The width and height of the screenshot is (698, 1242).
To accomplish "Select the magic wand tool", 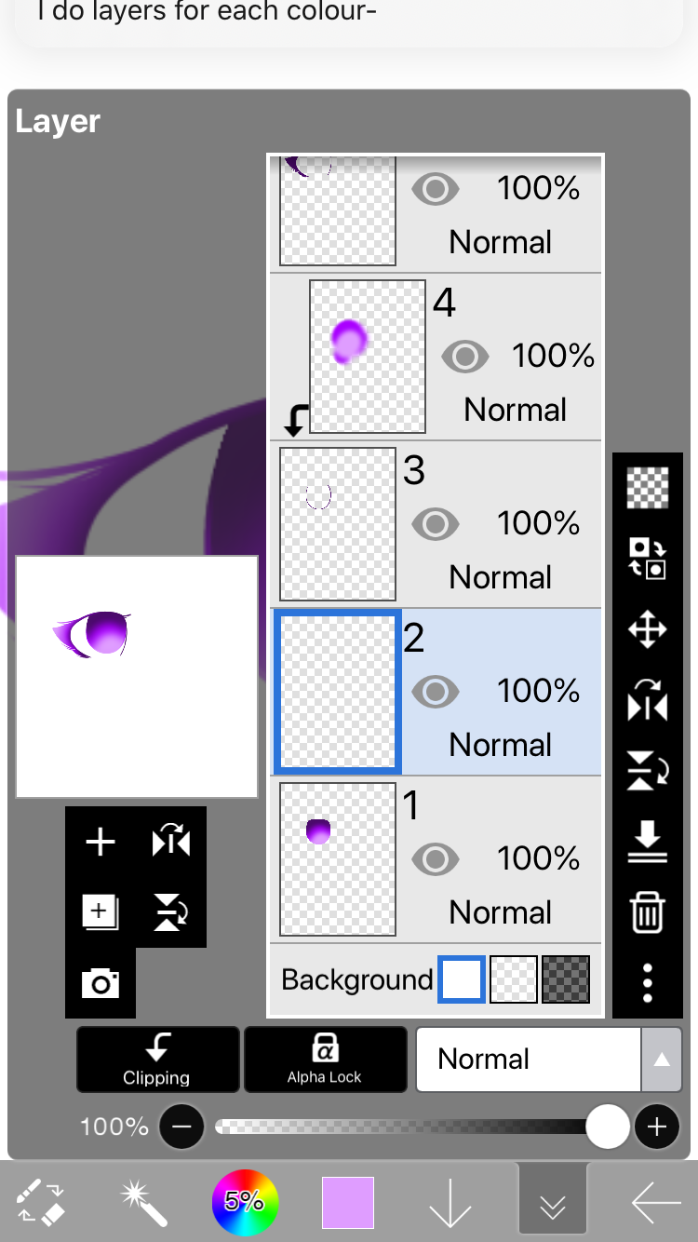I will pyautogui.click(x=144, y=1202).
